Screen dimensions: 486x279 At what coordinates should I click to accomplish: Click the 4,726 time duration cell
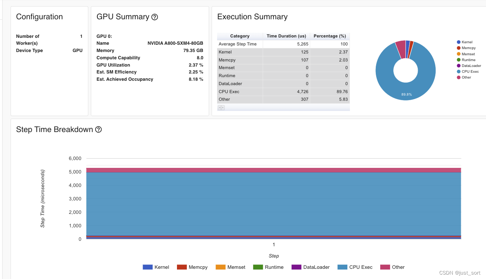pyautogui.click(x=286, y=92)
